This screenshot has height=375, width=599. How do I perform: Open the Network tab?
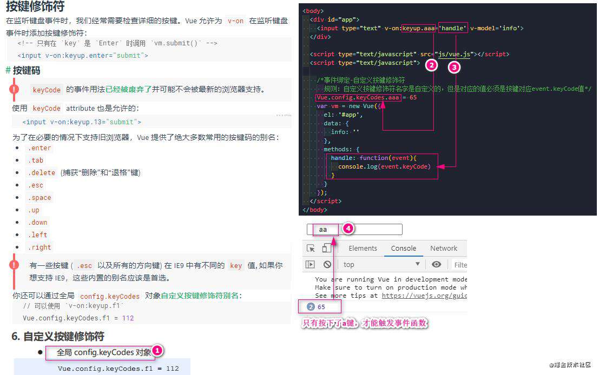444,249
